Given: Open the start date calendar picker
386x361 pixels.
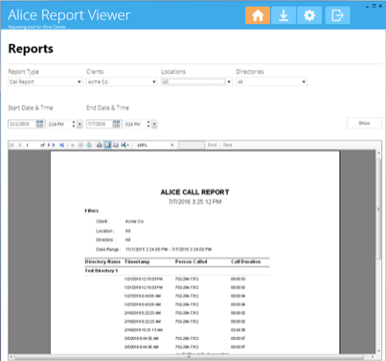Looking at the screenshot, I should tap(39, 124).
